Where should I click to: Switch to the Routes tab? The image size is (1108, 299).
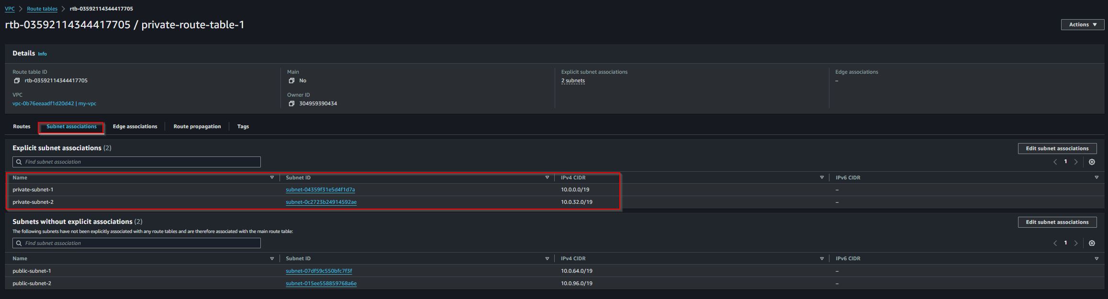(22, 127)
